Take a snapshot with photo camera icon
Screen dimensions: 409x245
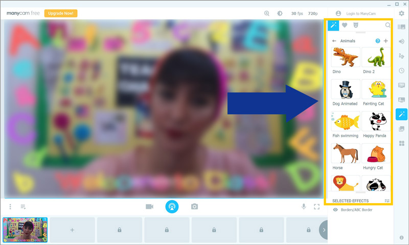(194, 207)
